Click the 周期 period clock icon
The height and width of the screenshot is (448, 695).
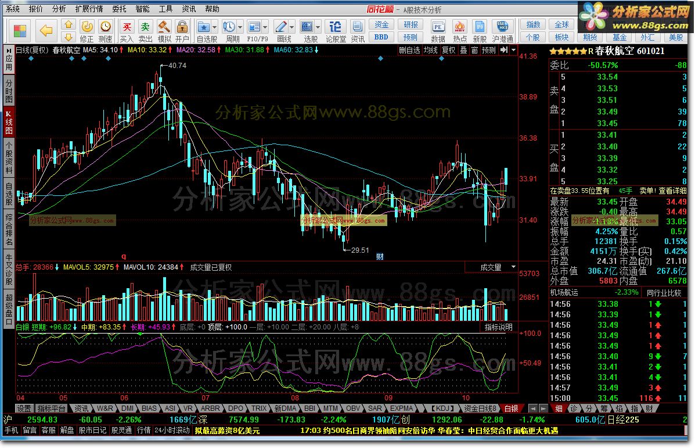click(229, 27)
